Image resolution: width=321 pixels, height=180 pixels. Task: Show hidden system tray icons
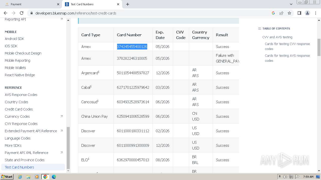(280, 176)
